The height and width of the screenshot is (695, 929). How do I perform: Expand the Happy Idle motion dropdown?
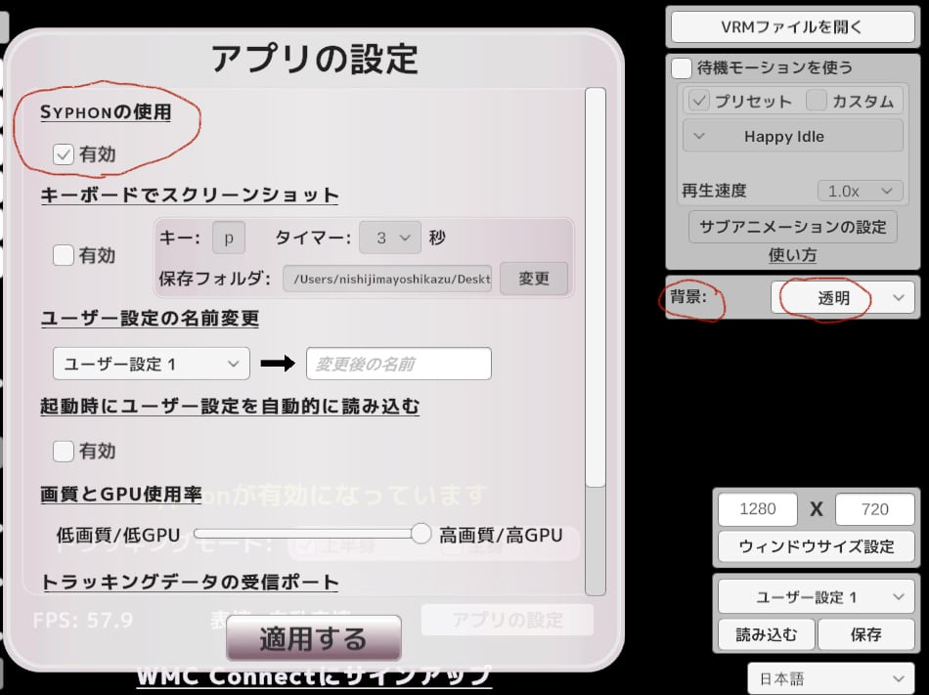click(792, 137)
